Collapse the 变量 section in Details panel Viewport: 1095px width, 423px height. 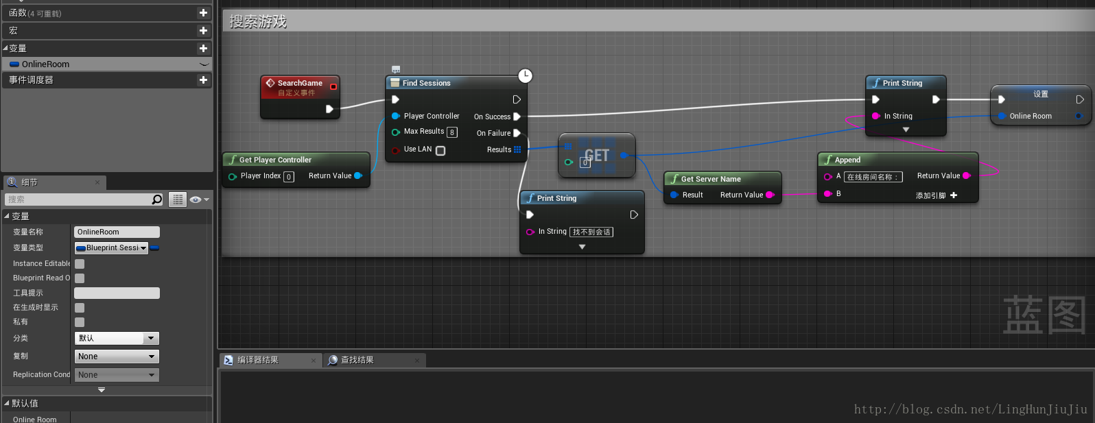click(6, 216)
